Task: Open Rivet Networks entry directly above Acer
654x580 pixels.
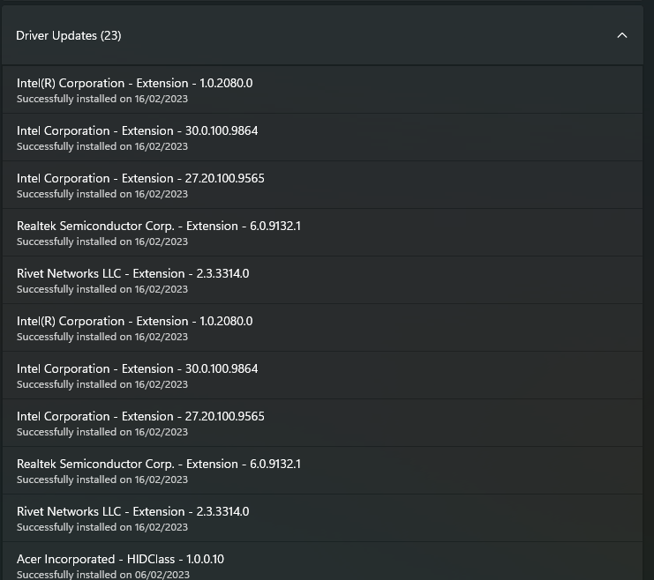Action: [x=322, y=517]
